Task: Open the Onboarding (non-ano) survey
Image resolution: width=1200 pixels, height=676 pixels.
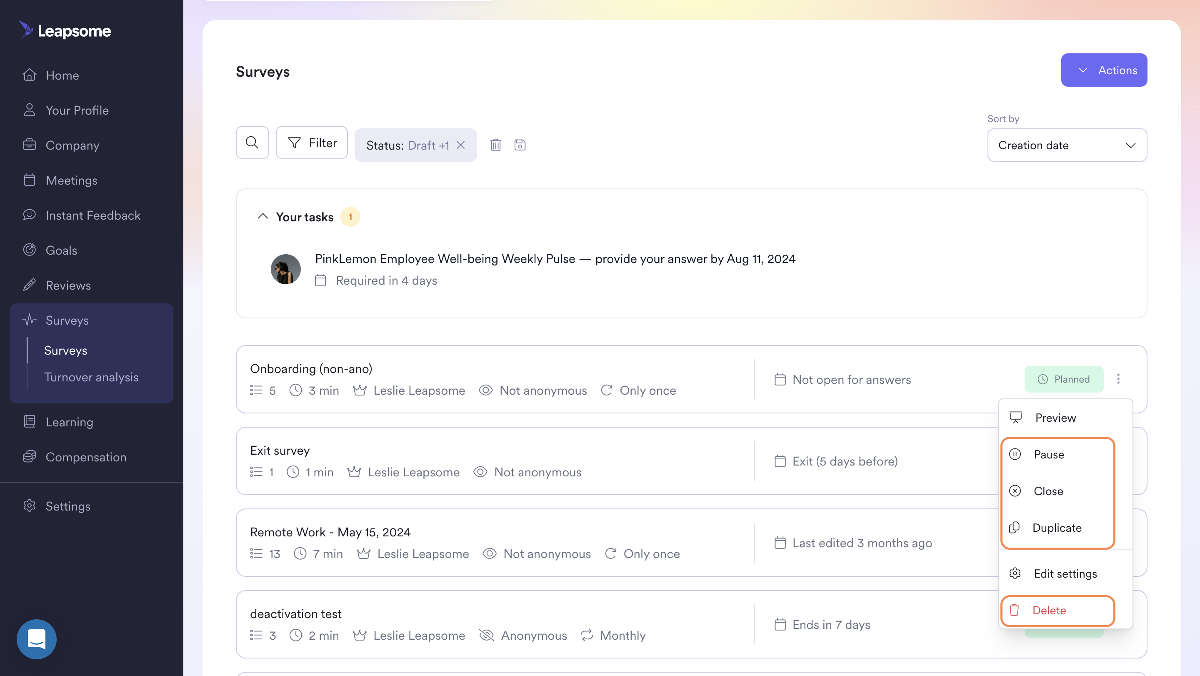Action: point(311,368)
